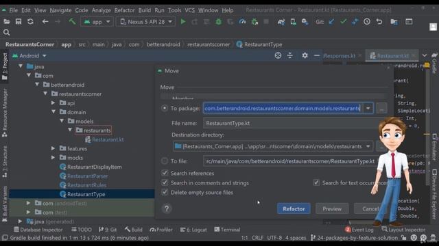Collapse the domain folder in tree

54,112
